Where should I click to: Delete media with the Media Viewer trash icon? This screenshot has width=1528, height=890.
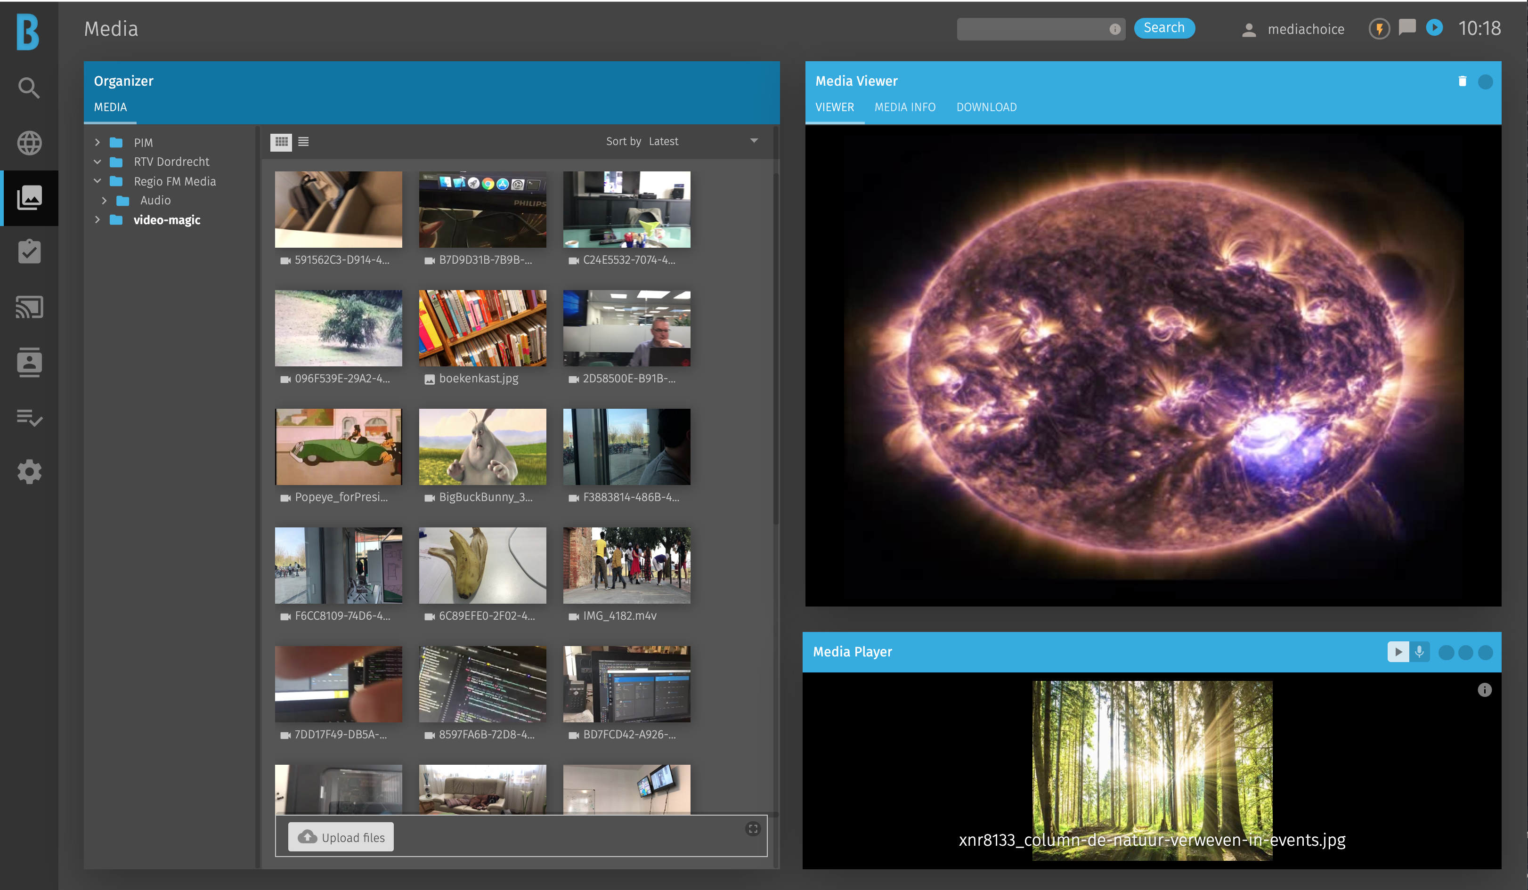pyautogui.click(x=1462, y=81)
